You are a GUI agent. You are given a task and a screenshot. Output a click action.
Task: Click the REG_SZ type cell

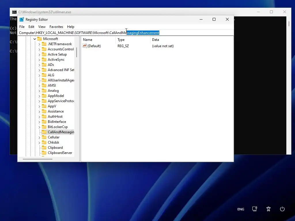(123, 46)
